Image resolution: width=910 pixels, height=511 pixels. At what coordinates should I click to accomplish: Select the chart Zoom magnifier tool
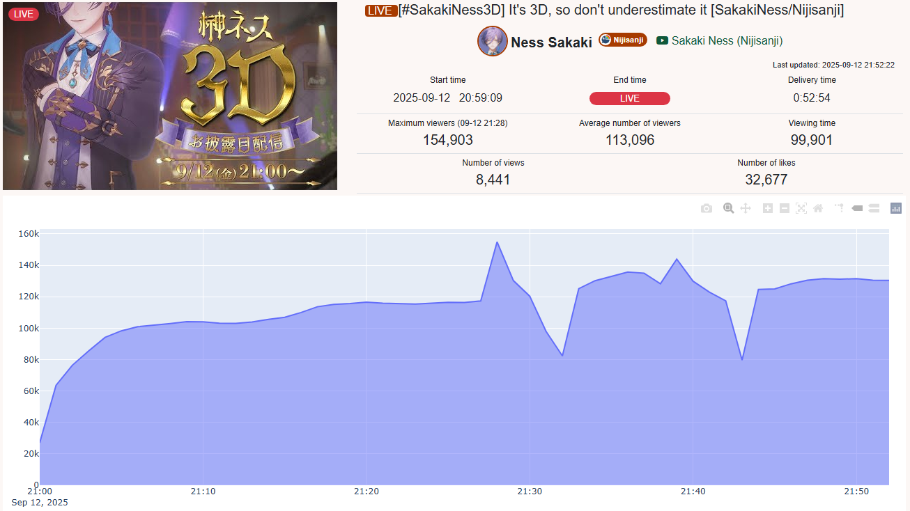729,208
